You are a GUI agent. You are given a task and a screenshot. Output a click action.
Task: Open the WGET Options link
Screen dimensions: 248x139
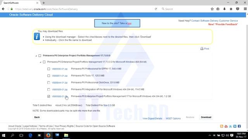point(173,119)
